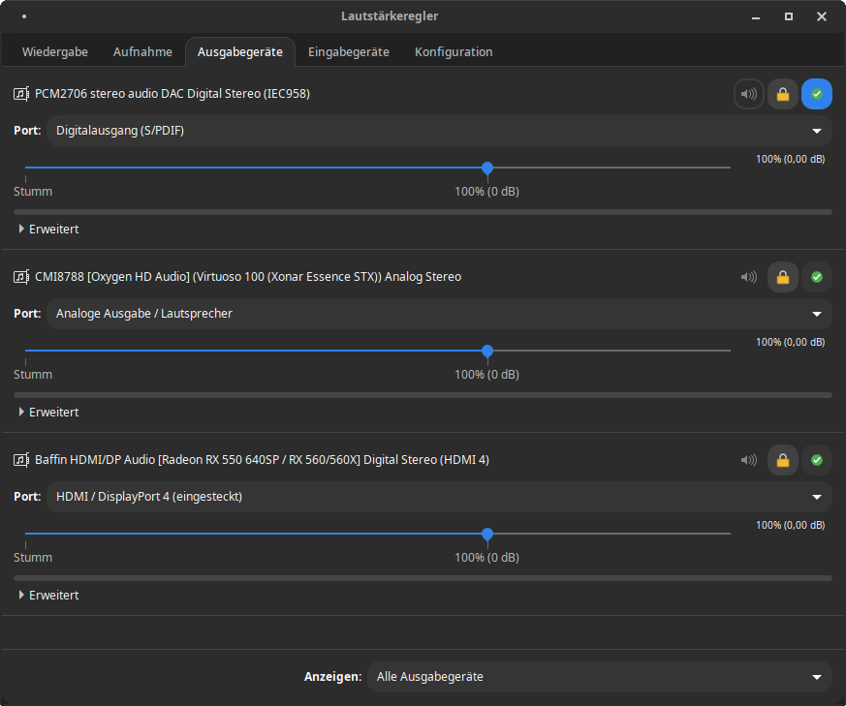Viewport: 846px width, 706px height.
Task: Toggle channel lock for Baffin HDMI Audio
Action: coord(783,459)
